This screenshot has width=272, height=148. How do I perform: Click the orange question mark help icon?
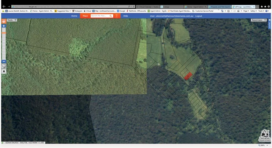pyautogui.click(x=116, y=16)
